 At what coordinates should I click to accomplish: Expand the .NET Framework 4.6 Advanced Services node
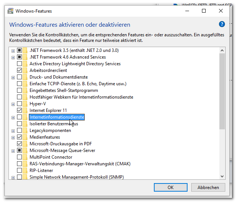(13, 57)
